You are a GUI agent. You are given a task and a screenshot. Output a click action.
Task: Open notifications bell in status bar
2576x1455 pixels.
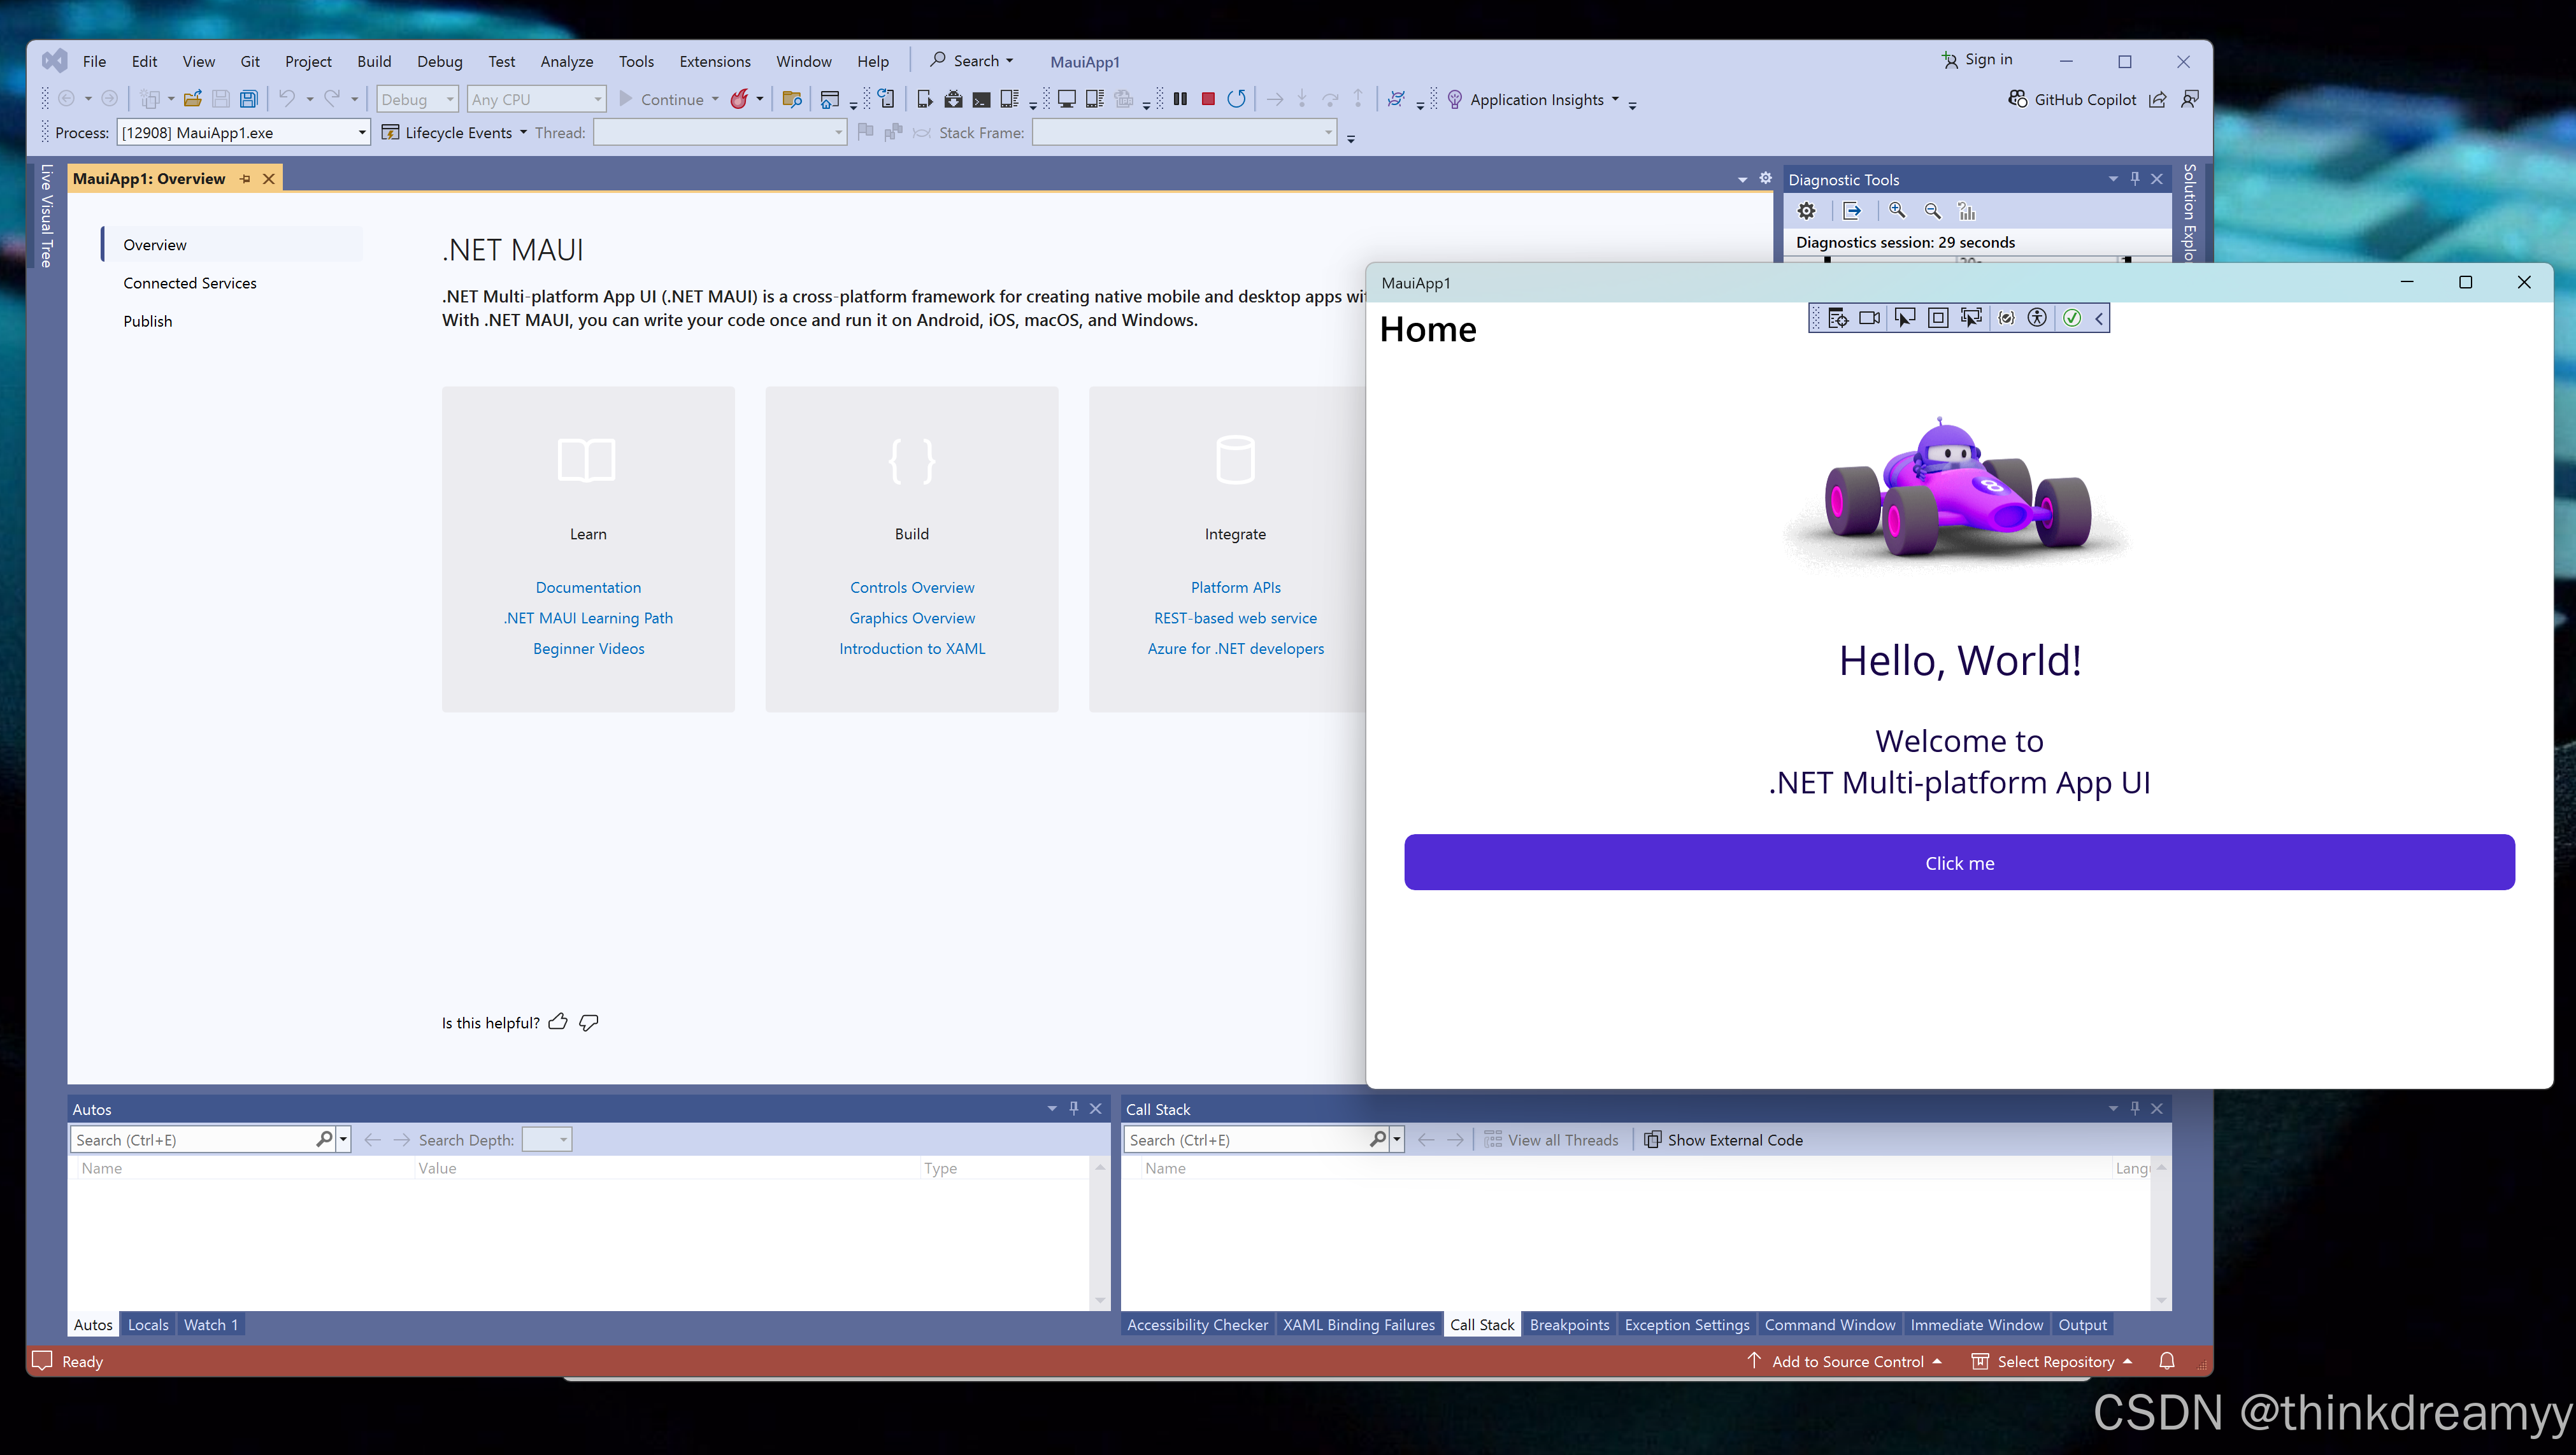[x=2167, y=1360]
